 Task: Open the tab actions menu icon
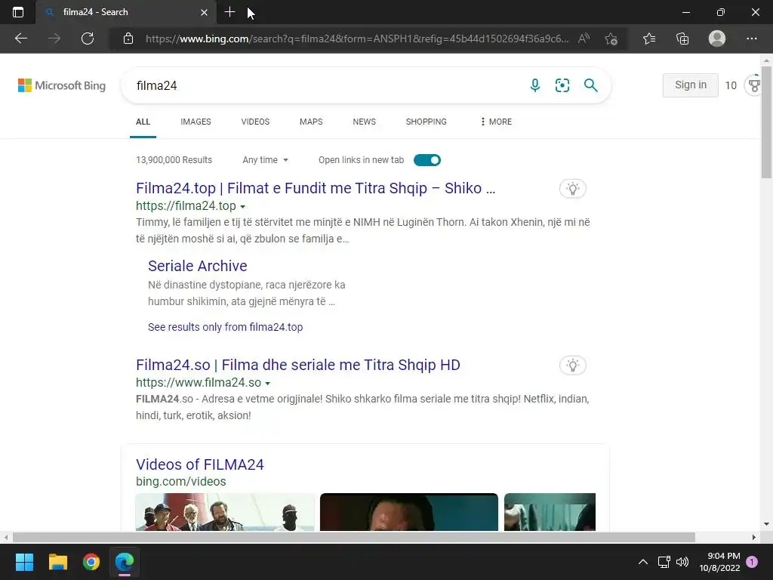[18, 12]
